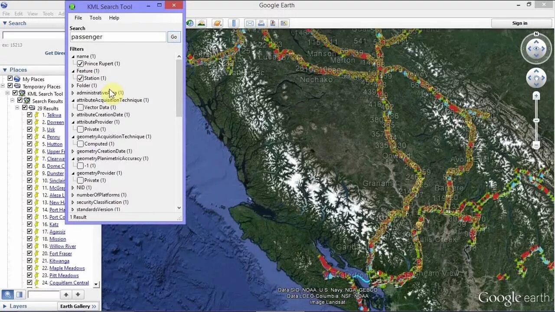Click the transparency toggle icon below the Places panel
The image size is (555, 312).
(x=20, y=295)
